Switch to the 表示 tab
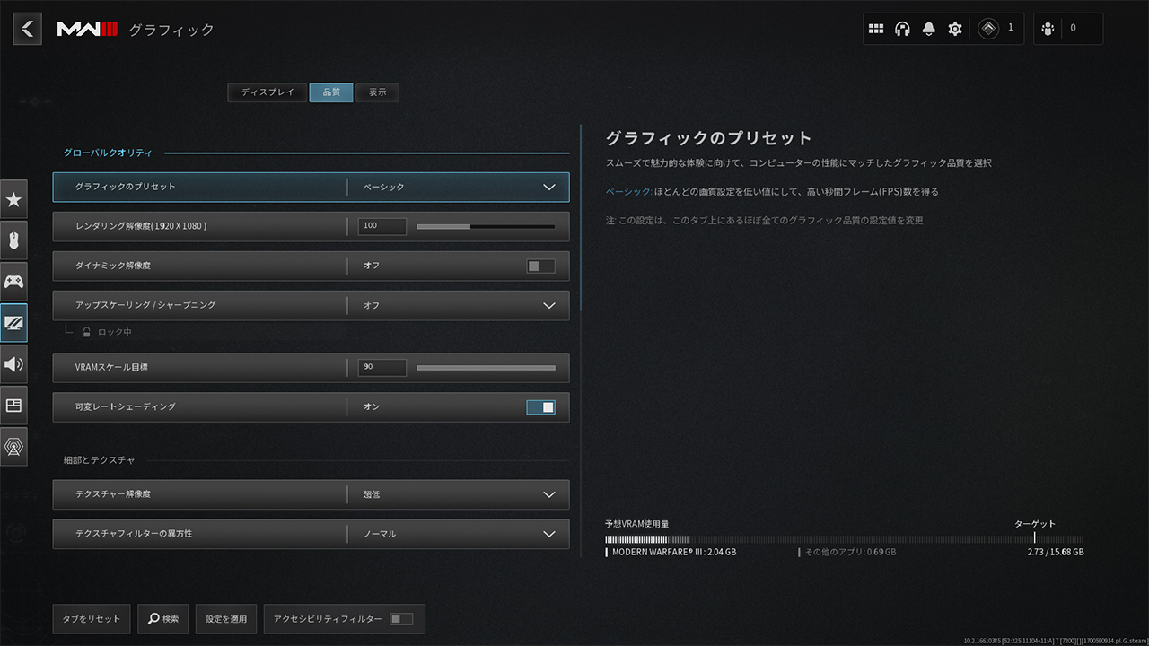 coord(377,92)
